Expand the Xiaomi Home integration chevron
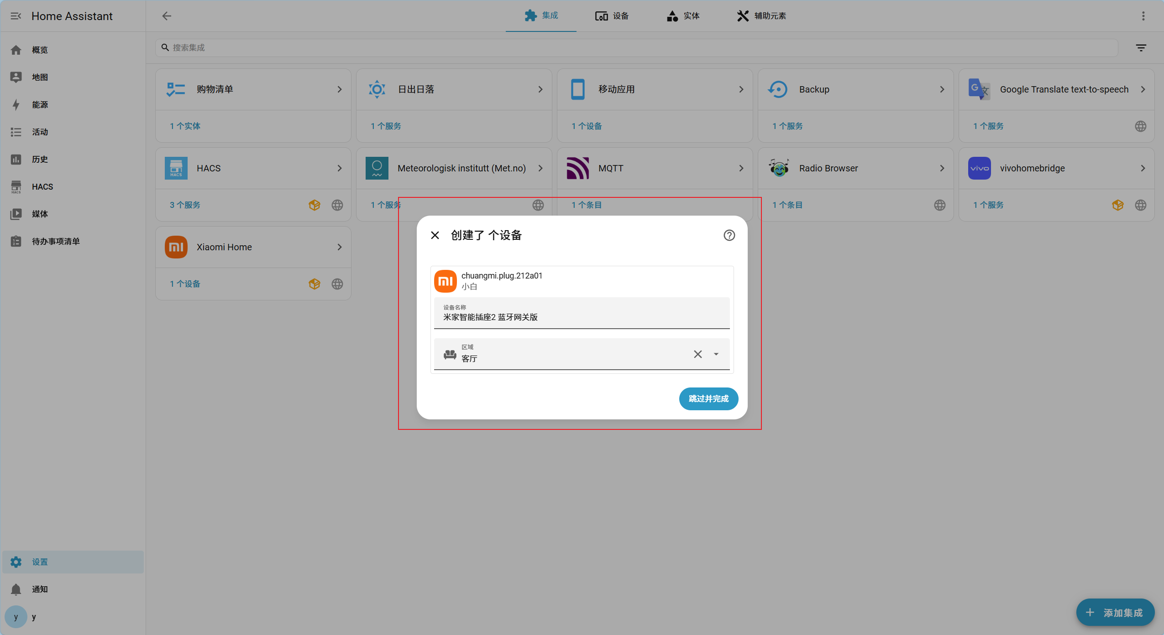This screenshot has width=1164, height=635. coord(339,247)
